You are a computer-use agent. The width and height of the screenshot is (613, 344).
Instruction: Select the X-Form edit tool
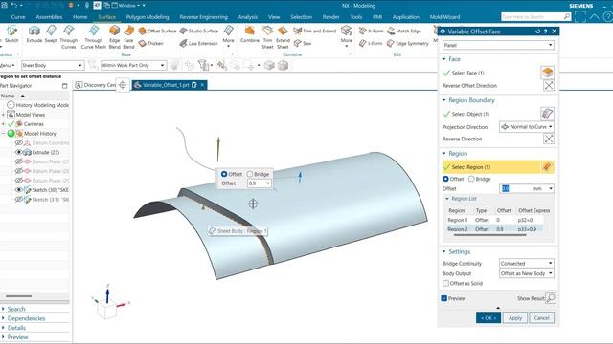click(371, 31)
